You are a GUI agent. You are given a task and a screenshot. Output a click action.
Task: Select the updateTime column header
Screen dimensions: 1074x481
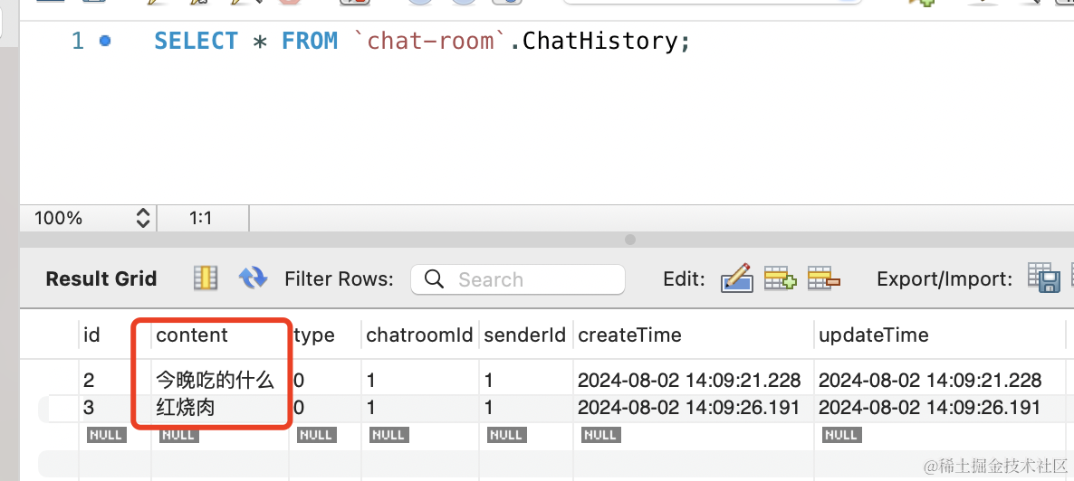[x=873, y=335]
